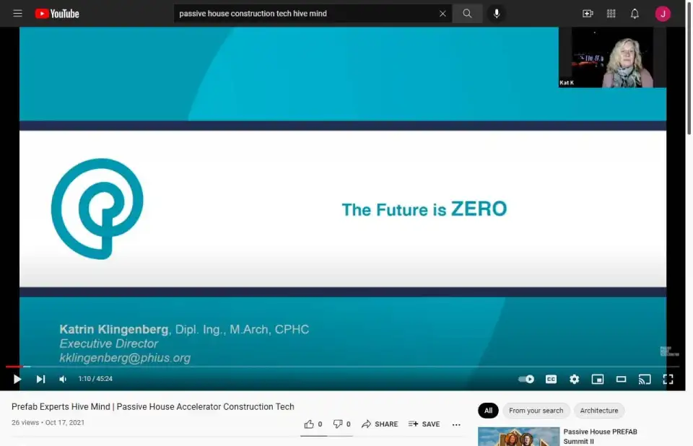Screen dimensions: 693x446
Task: Enter full screen mode
Action: [x=668, y=379]
